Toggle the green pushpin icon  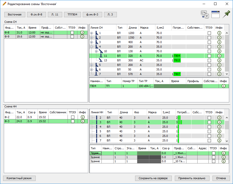226,14
